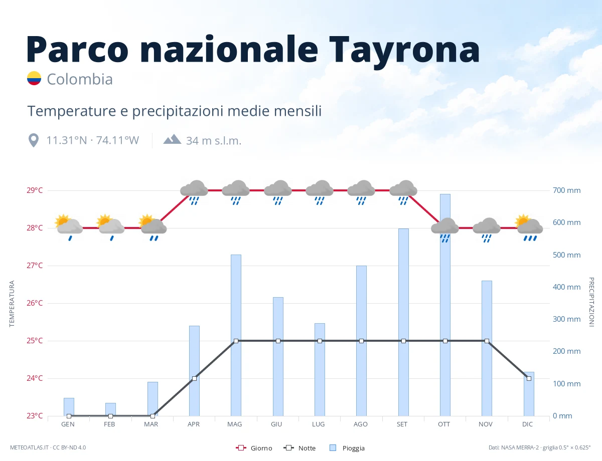Click the October rain cloud icon
Image resolution: width=602 pixels, height=461 pixels.
click(445, 230)
